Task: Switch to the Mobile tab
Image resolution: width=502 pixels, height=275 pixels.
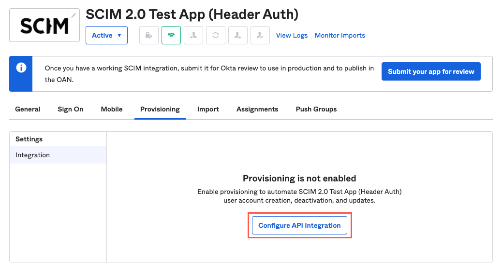Action: click(112, 109)
